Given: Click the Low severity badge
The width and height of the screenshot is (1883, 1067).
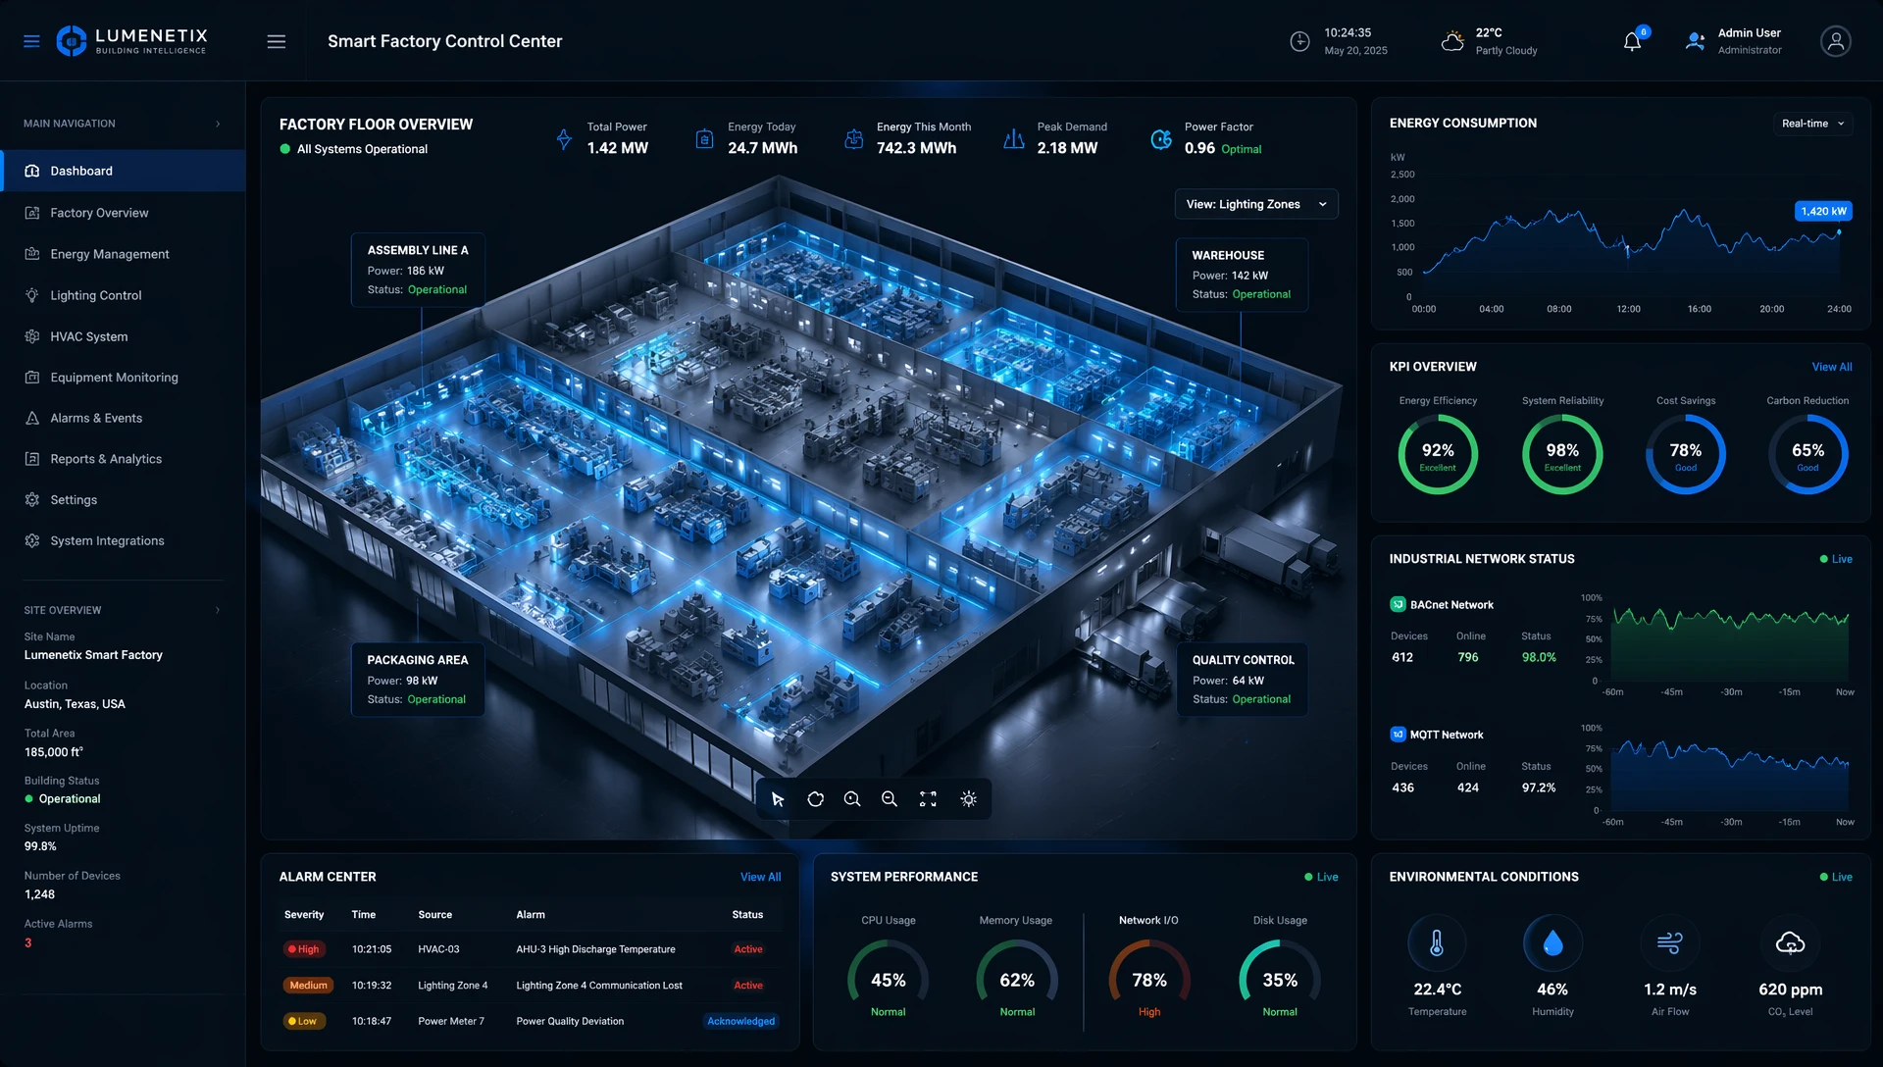Looking at the screenshot, I should 302,1021.
